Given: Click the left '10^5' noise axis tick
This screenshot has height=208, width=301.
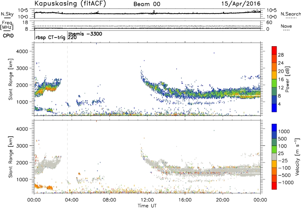Looking at the screenshot, I should 23,11.
